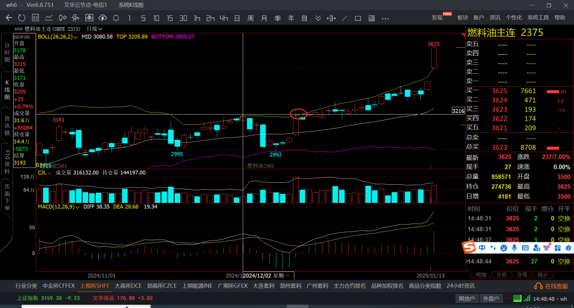Open the 系统工具 menu

pyautogui.click(x=538, y=18)
